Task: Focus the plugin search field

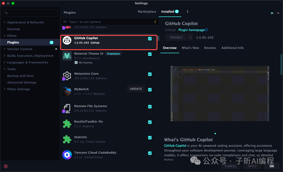Action: click(110, 22)
